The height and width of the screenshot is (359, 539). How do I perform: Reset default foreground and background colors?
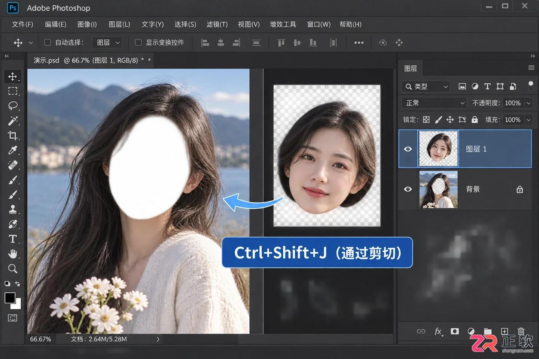pos(7,284)
